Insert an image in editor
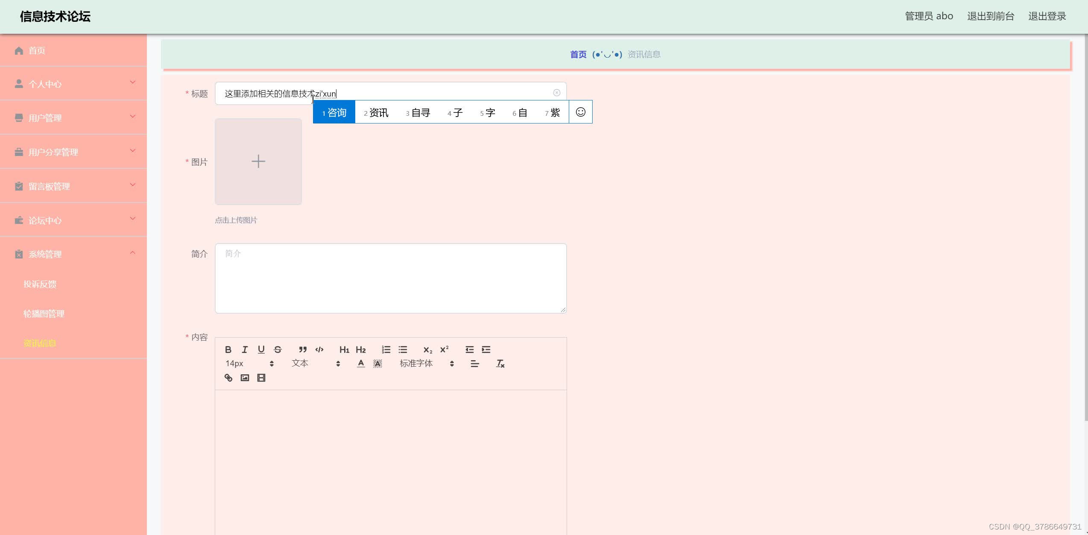This screenshot has height=535, width=1088. [245, 378]
